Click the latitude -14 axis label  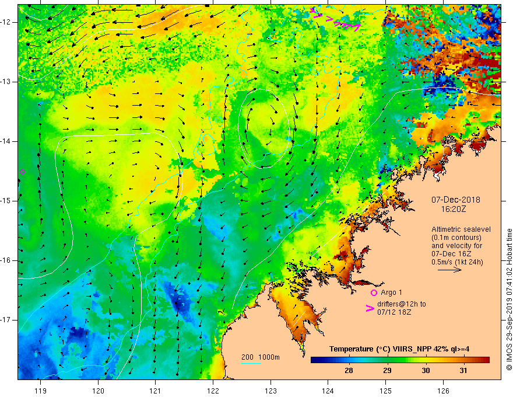click(x=6, y=141)
